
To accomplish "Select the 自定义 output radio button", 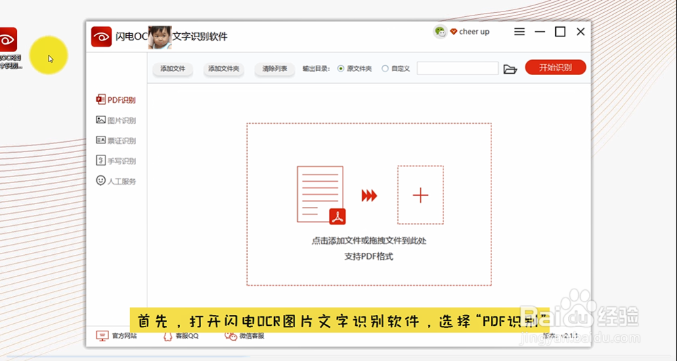I will click(x=385, y=68).
